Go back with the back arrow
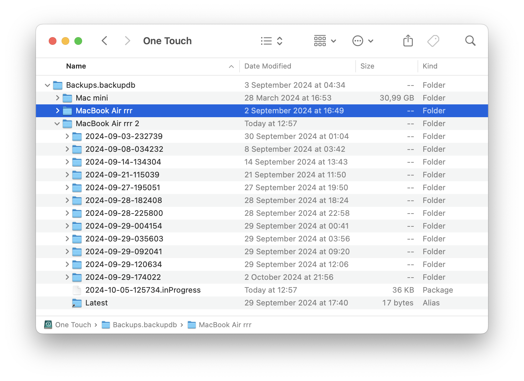The width and height of the screenshot is (524, 381). coord(104,41)
